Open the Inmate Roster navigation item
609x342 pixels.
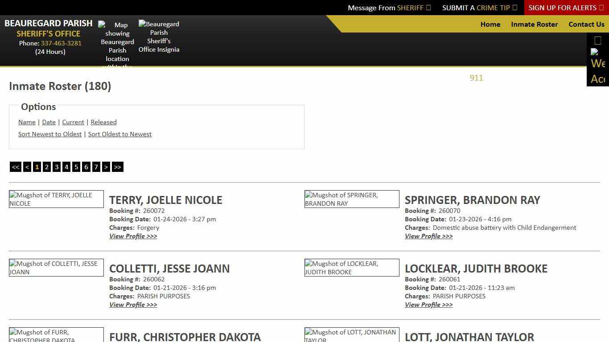[534, 24]
